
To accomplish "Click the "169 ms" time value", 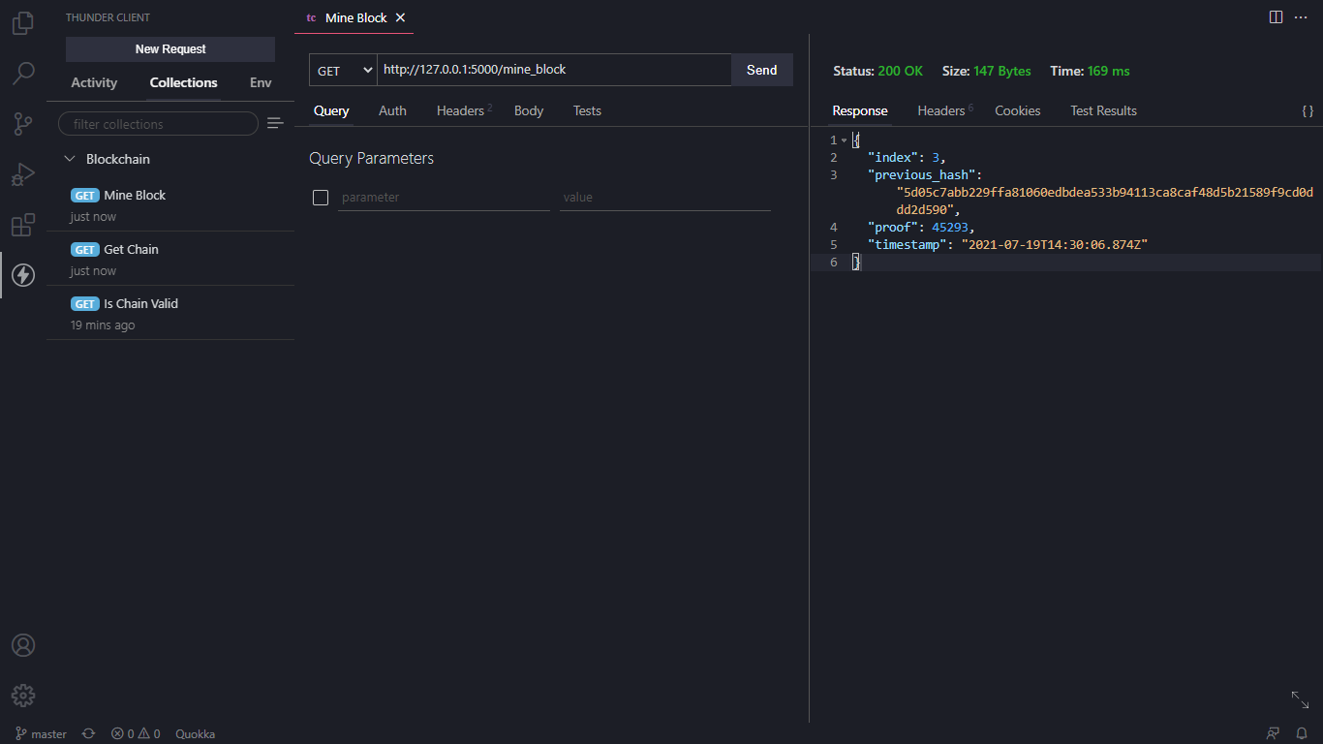I will click(x=1109, y=71).
